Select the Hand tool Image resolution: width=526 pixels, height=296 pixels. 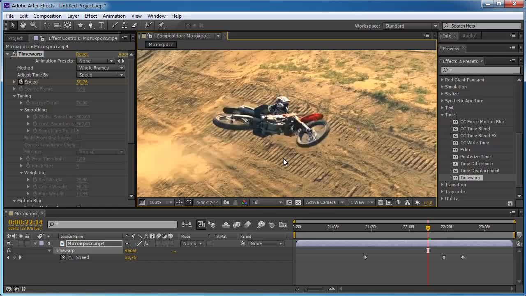click(x=23, y=25)
